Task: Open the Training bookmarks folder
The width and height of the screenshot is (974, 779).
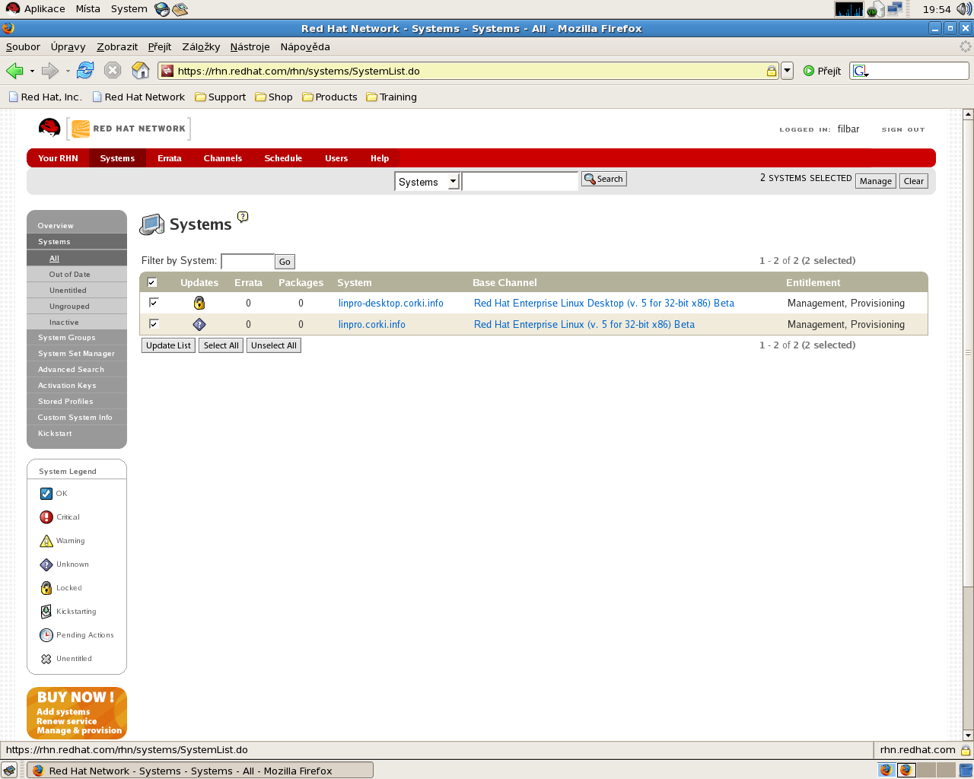Action: coord(391,97)
